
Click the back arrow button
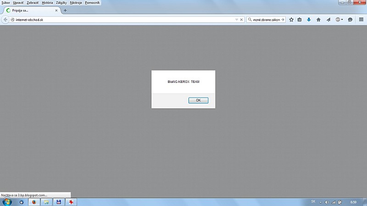point(6,20)
